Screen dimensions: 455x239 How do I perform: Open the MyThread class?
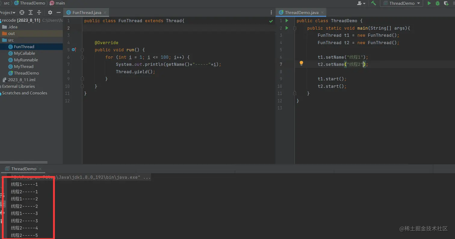point(31,67)
